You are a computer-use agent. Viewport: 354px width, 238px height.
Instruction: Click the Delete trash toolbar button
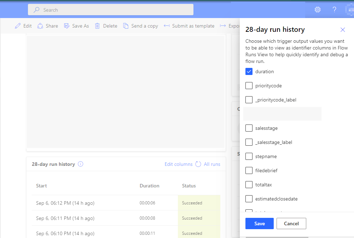106,26
